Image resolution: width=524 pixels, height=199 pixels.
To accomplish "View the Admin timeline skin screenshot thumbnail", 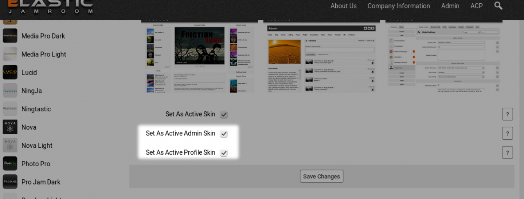I will 321,56.
